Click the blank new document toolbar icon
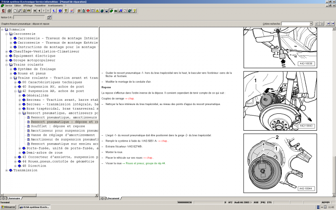 15,11
